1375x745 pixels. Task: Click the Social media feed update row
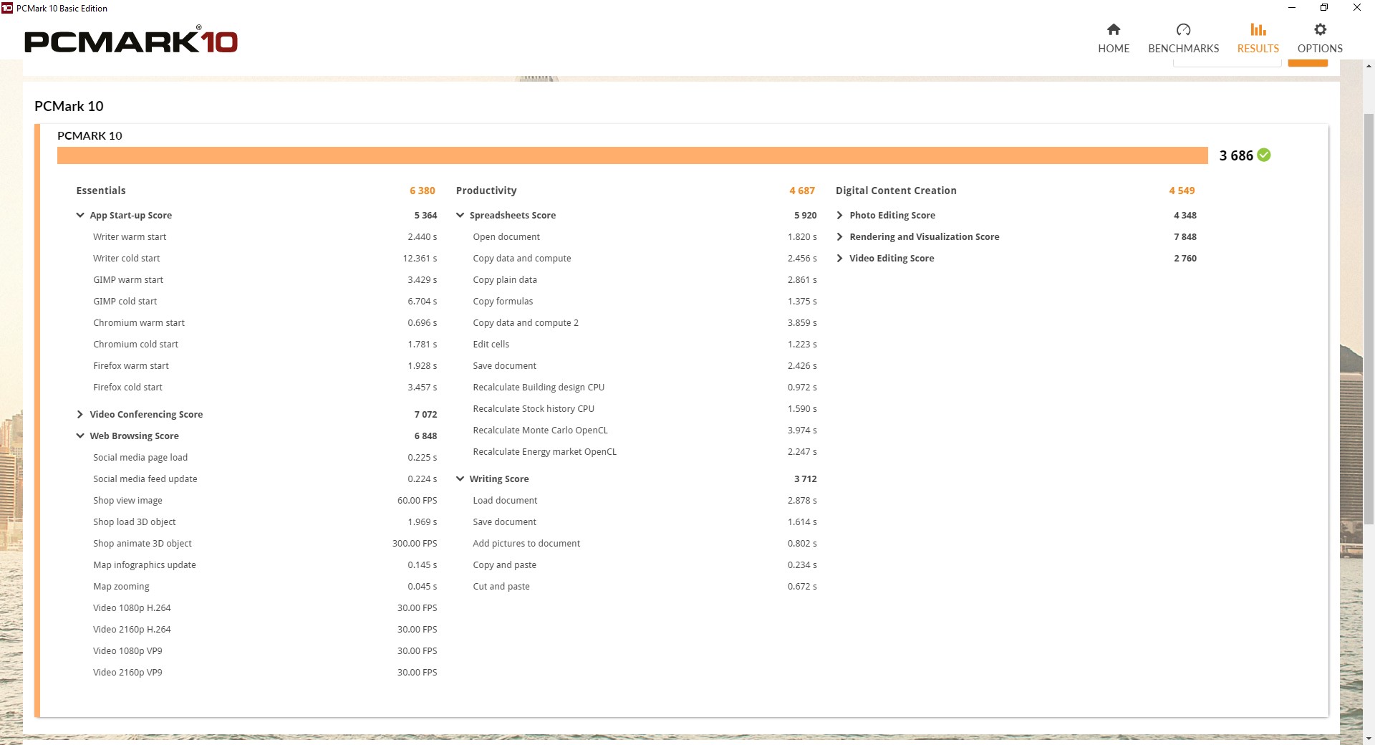(x=264, y=479)
